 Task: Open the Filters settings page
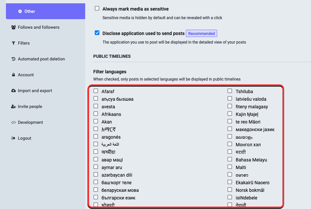(24, 43)
